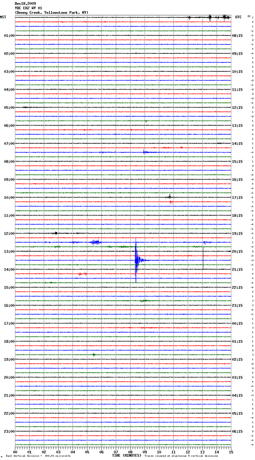The image size is (255, 460).
Task: Click the 14:15 UTC time label
Action: (x=237, y=144)
